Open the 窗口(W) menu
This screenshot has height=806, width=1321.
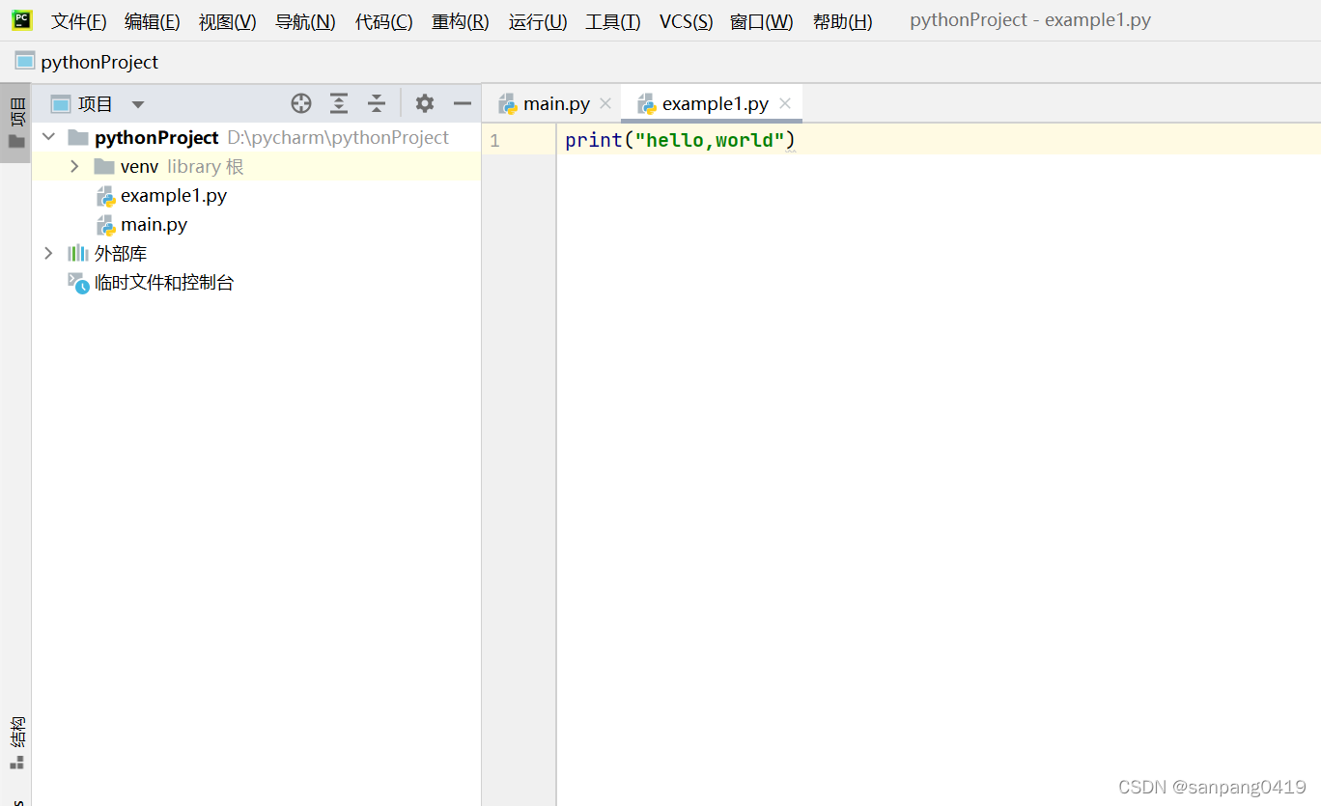pos(761,21)
